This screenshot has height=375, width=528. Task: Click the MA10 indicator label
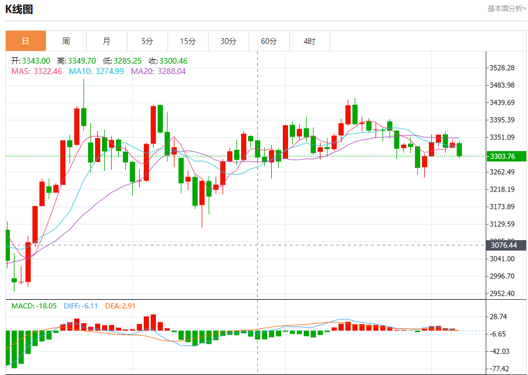click(96, 71)
